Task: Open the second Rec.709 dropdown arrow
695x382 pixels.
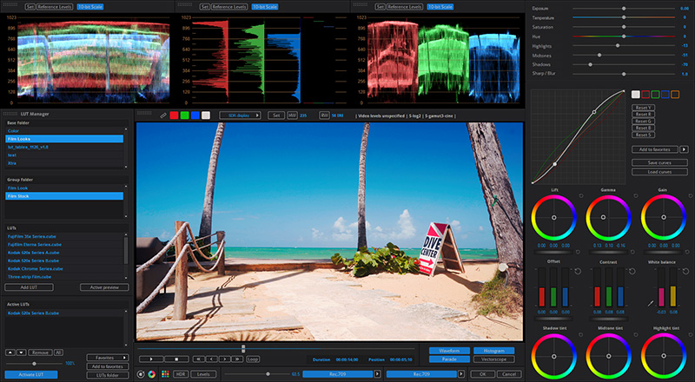Action: (461, 374)
